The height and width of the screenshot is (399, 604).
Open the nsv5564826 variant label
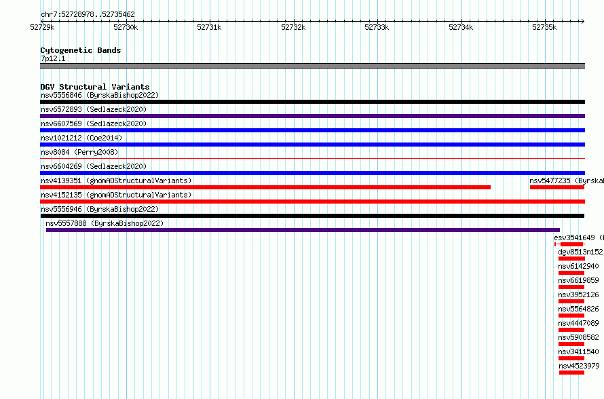click(579, 309)
